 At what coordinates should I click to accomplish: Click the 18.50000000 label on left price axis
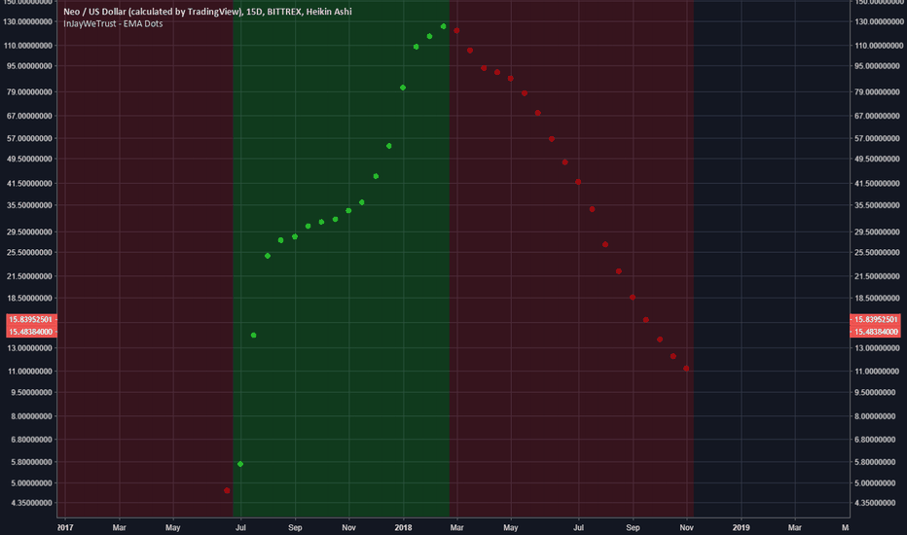click(x=30, y=298)
